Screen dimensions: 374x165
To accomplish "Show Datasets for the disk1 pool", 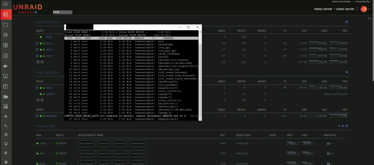I will (87, 153).
